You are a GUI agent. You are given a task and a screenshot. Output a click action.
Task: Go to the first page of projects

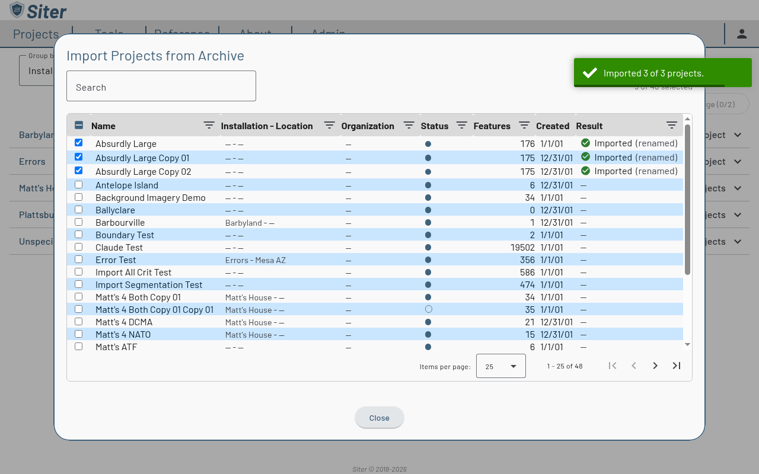613,366
